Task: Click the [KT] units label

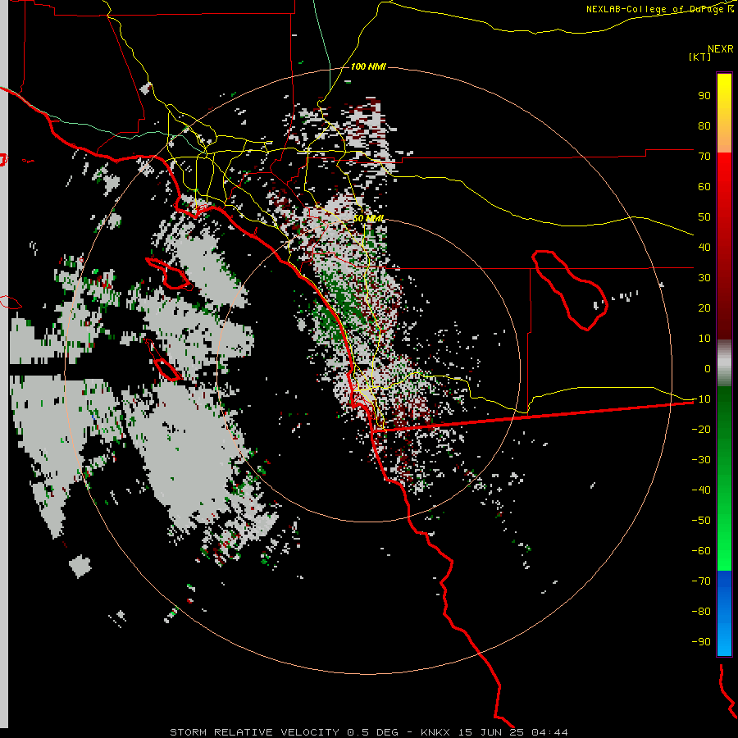Action: pyautogui.click(x=700, y=57)
